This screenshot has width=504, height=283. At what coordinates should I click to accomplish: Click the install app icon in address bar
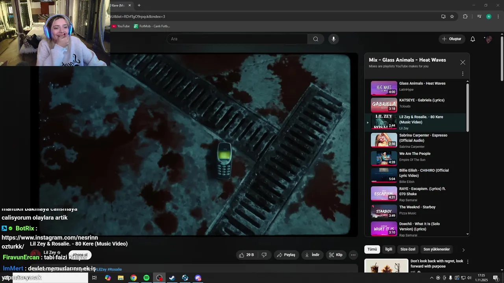coord(443,17)
